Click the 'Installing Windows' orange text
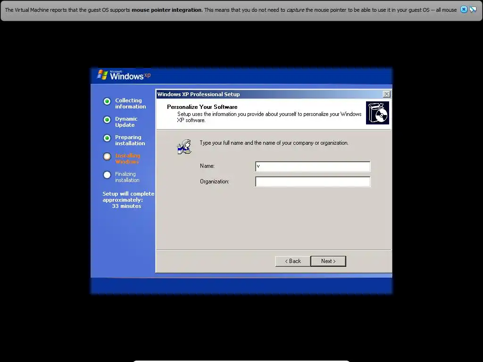483x362 pixels. click(x=127, y=158)
